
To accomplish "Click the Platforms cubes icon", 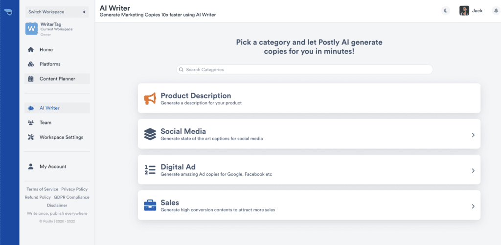I will [31, 64].
